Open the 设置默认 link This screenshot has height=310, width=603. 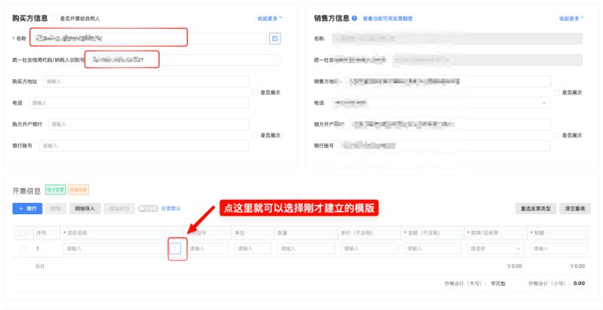[171, 208]
